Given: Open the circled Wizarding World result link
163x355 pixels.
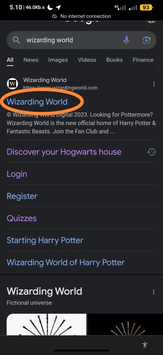Looking at the screenshot, I should pyautogui.click(x=37, y=102).
